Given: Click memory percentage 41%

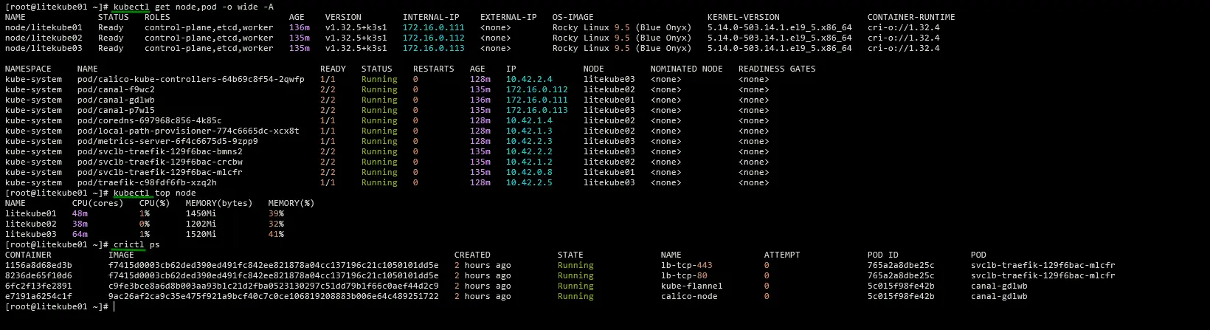Looking at the screenshot, I should click(276, 234).
